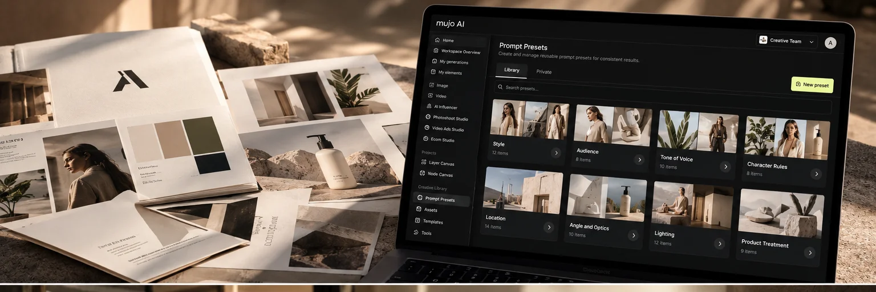Click the '9 items' count under Product Treatment

749,252
